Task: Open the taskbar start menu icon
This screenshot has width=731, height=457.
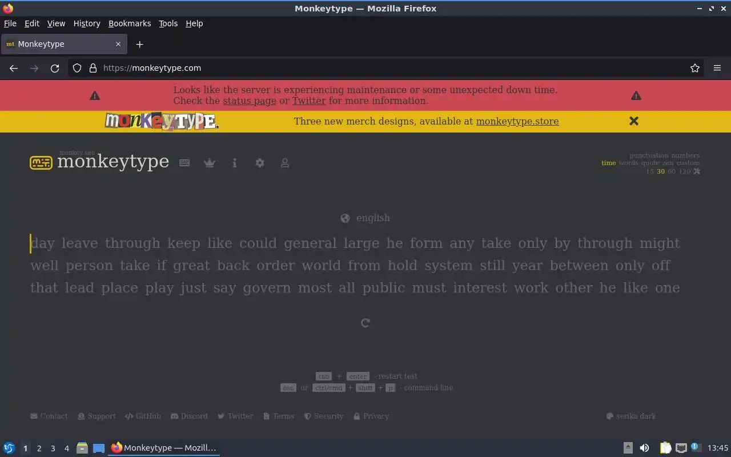Action: tap(9, 448)
